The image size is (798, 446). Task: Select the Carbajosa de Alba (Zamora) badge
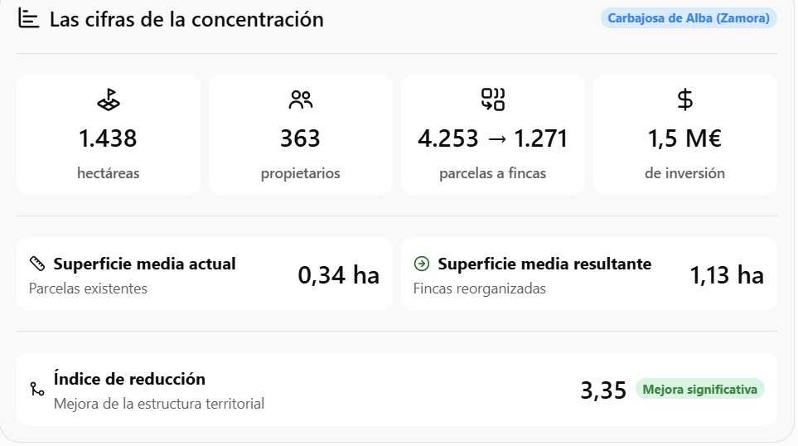coord(689,18)
